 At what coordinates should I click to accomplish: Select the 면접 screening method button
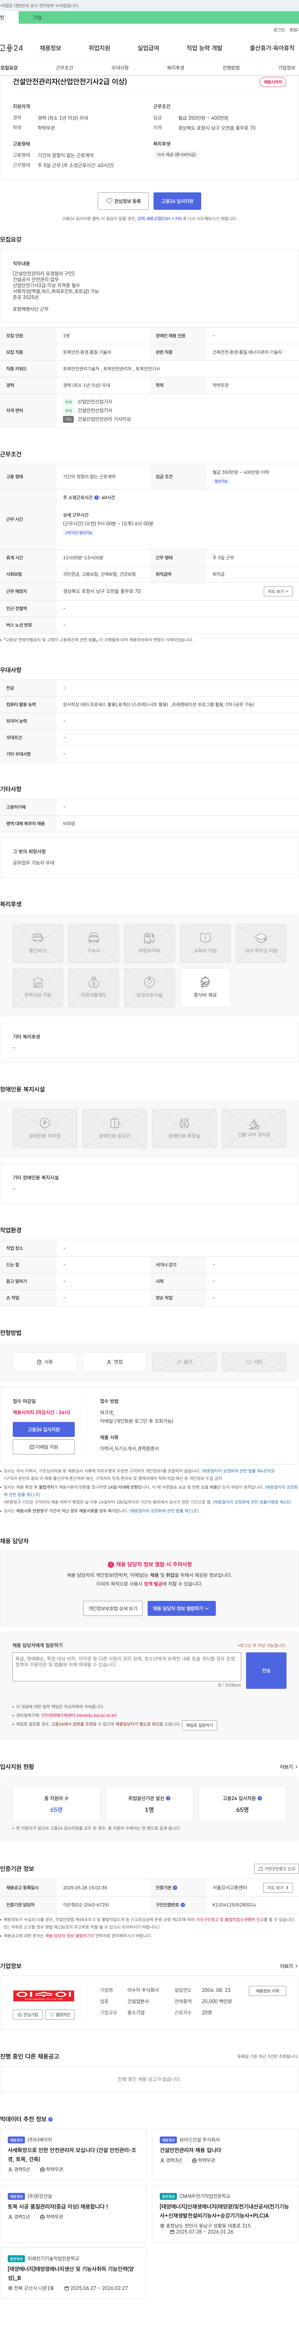click(x=115, y=1361)
